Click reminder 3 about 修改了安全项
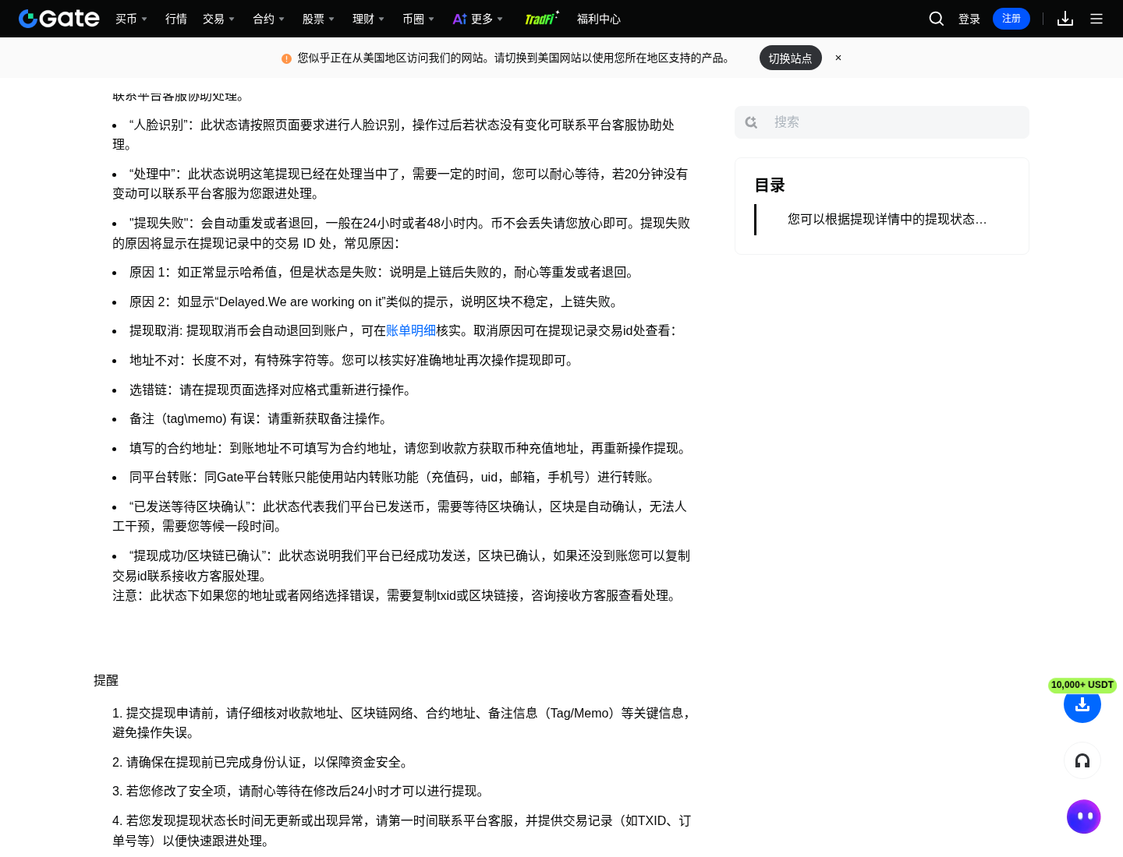The image size is (1123, 857). pos(301,791)
